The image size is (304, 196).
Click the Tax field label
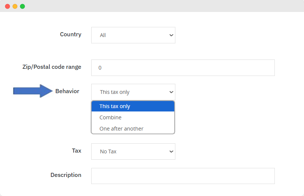click(76, 151)
